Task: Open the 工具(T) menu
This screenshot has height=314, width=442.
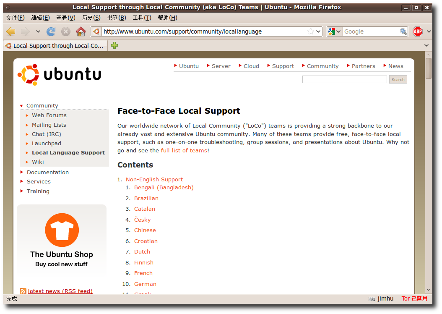Action: tap(142, 18)
